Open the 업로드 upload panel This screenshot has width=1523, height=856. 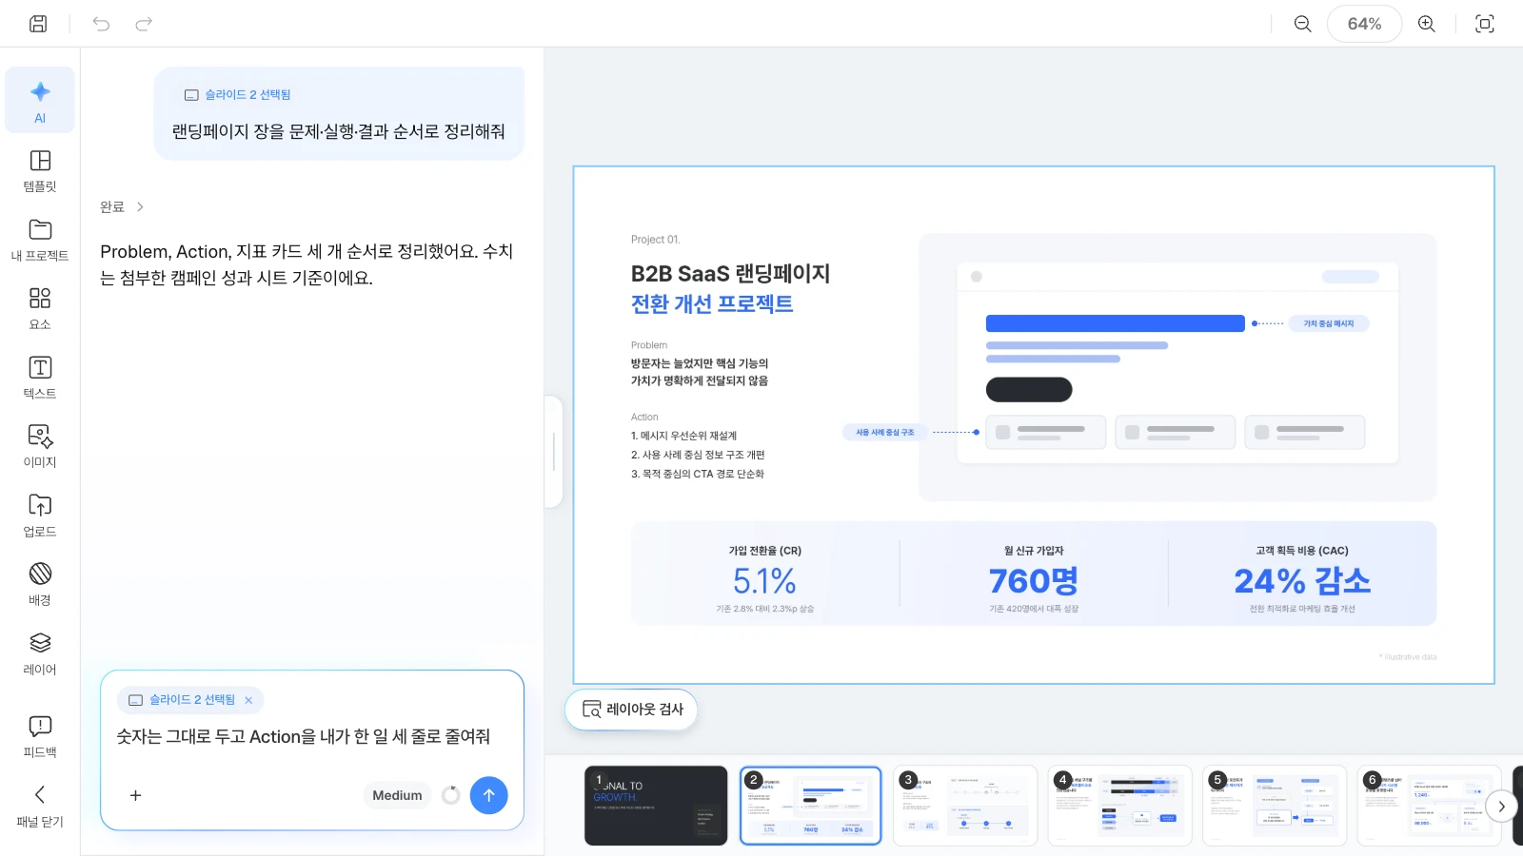point(40,516)
